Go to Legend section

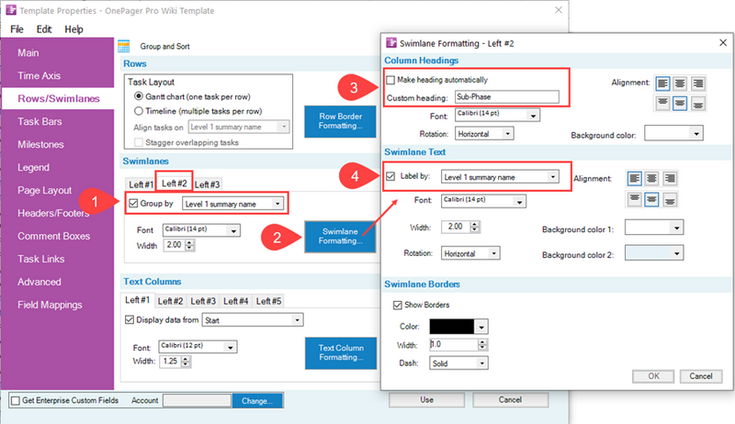tap(33, 167)
